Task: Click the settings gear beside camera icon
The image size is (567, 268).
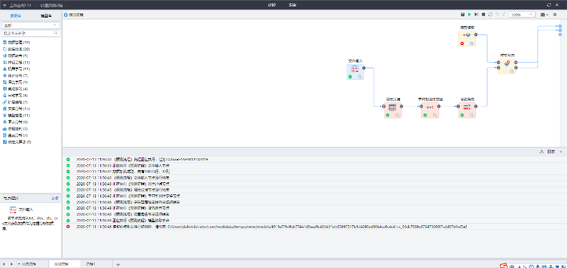Action: pos(555,14)
